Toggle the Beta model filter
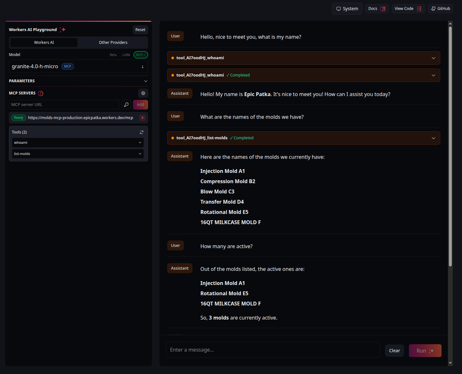Screen dimensions: 462x374 [x=113, y=55]
